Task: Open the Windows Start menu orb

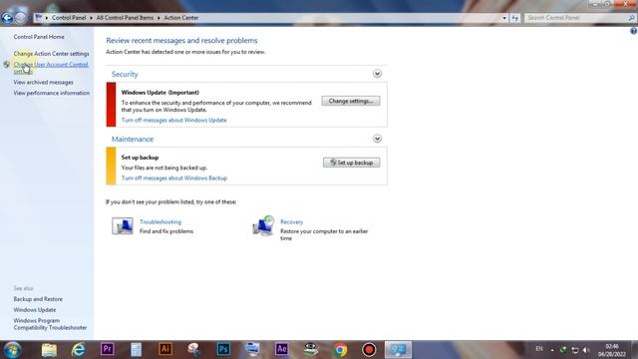Action: pyautogui.click(x=12, y=350)
